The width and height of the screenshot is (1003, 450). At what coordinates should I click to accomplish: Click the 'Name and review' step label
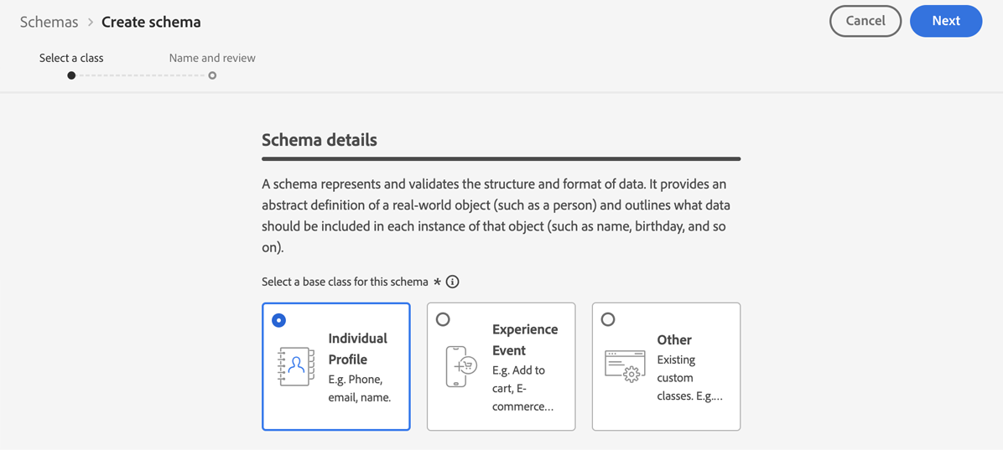pos(212,58)
